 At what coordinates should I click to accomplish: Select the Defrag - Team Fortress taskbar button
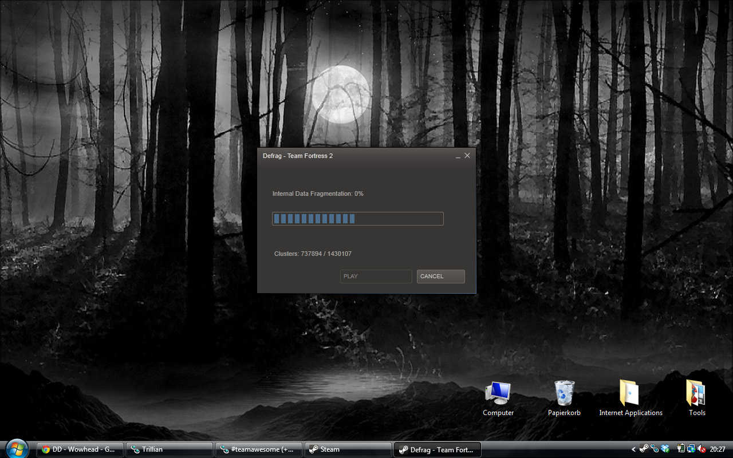coord(438,449)
